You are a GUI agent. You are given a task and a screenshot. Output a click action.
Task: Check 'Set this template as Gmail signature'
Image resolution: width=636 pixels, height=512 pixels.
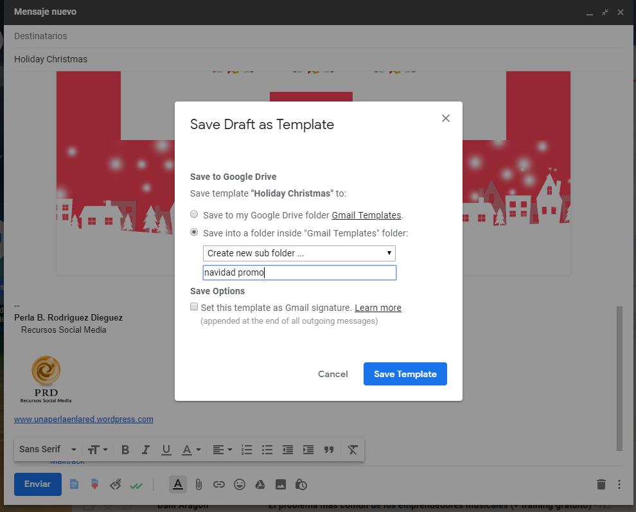pos(194,306)
